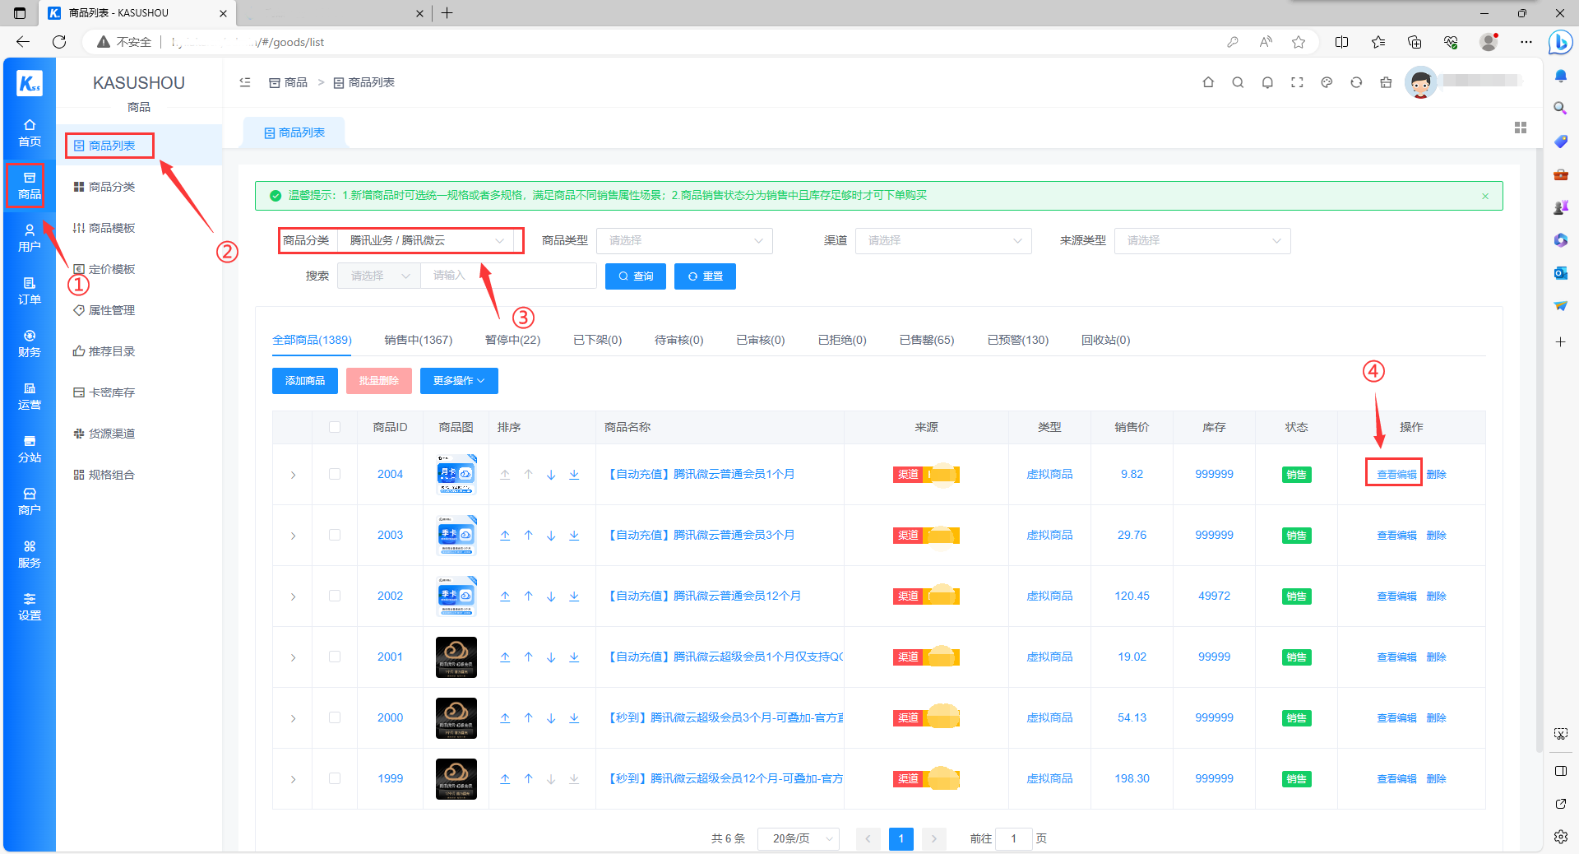Screen dimensions: 1579x854
Task: Open the 用户 users sidebar section
Action: coord(30,238)
